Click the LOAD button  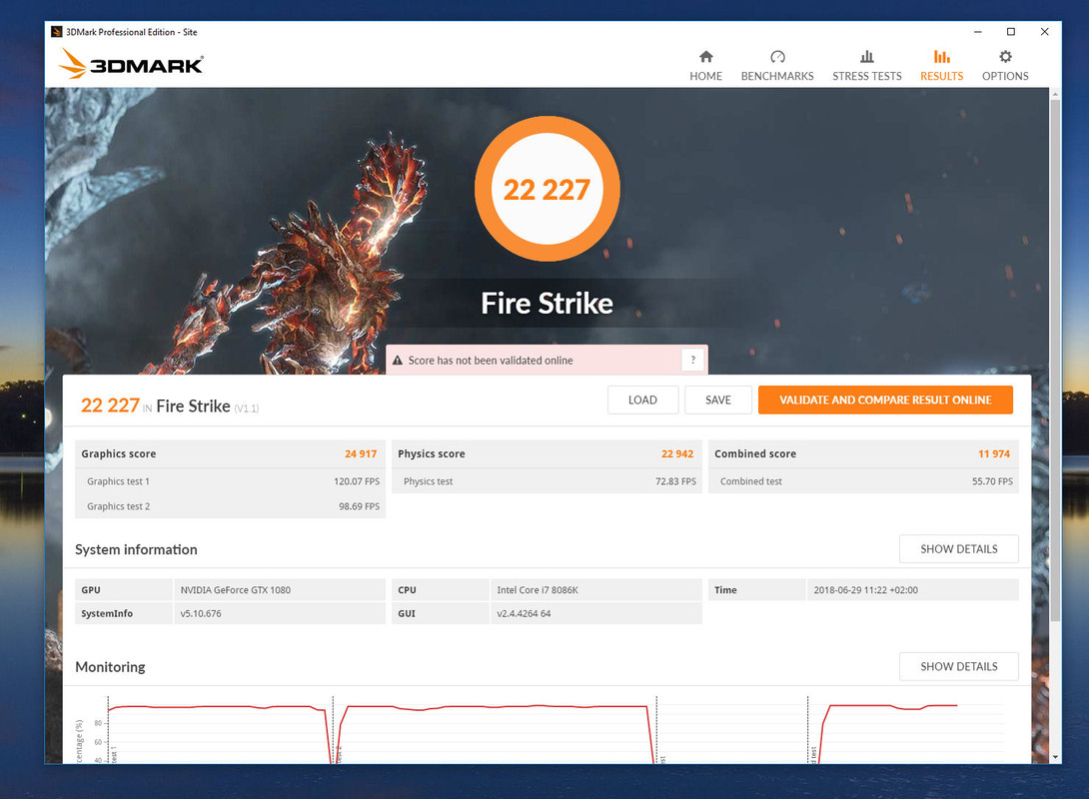pyautogui.click(x=642, y=399)
